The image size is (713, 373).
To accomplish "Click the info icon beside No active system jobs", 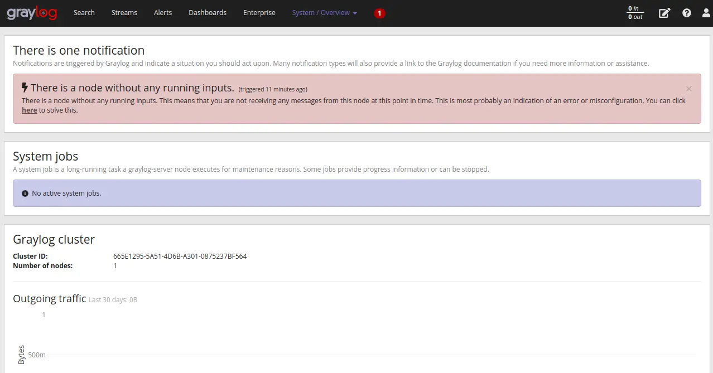I will tap(25, 193).
